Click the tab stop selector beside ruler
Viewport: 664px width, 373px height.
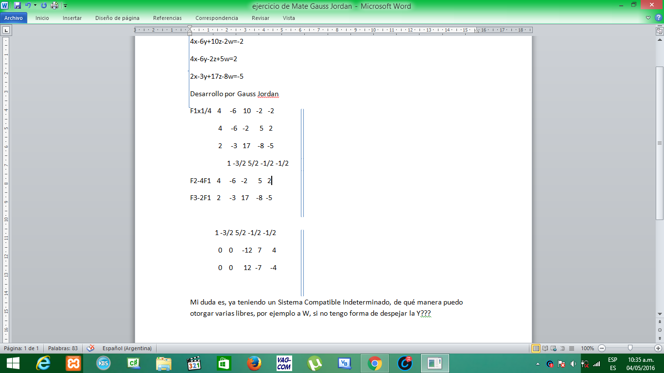6,30
